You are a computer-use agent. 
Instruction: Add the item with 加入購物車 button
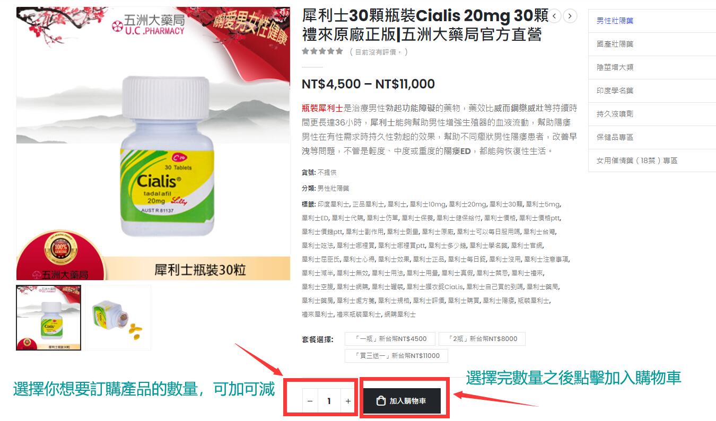[x=402, y=401]
